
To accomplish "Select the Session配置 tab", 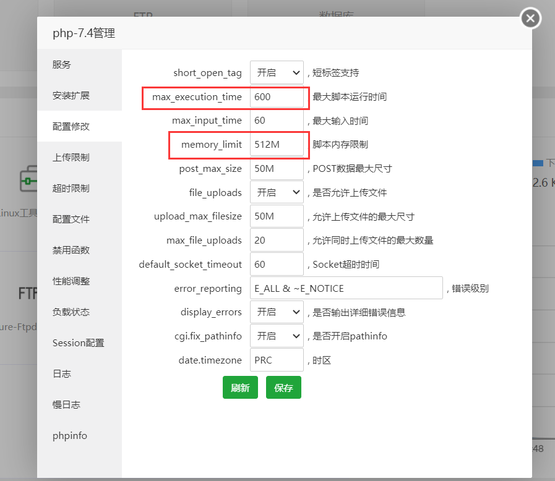I will [78, 343].
